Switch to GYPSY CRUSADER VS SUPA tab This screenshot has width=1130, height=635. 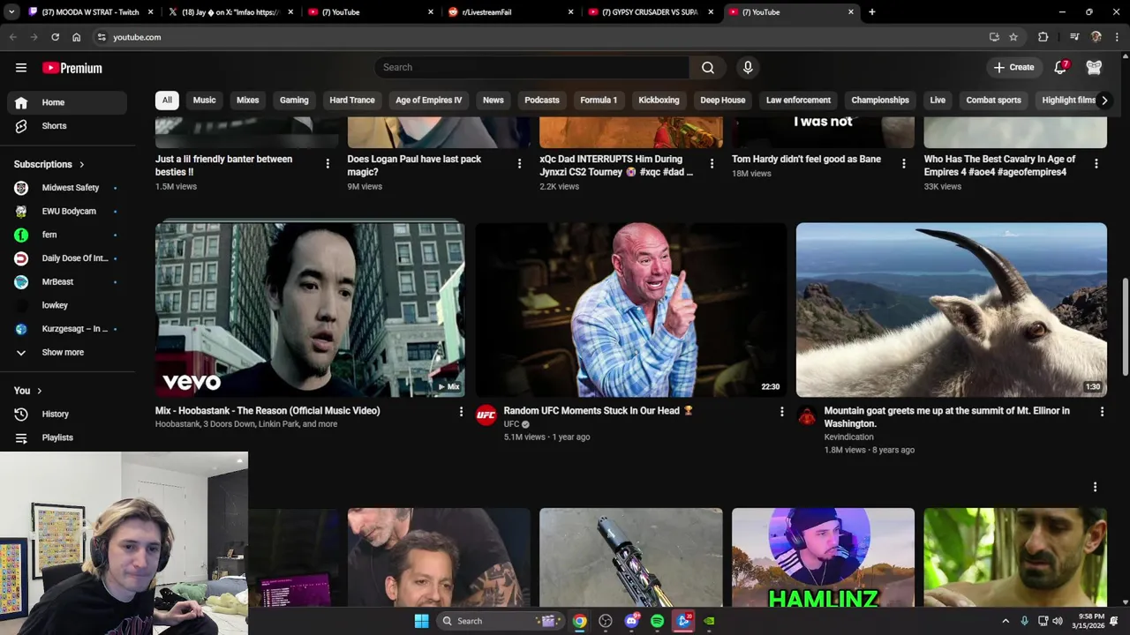pos(652,12)
